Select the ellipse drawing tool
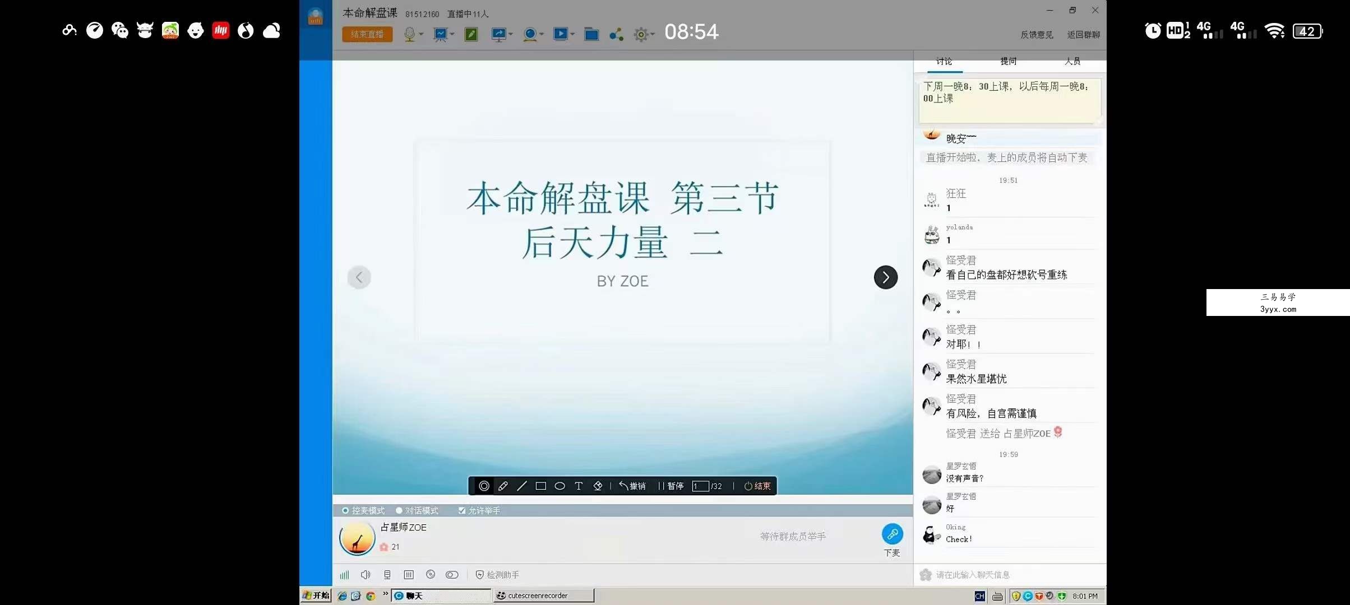1350x605 pixels. [560, 486]
